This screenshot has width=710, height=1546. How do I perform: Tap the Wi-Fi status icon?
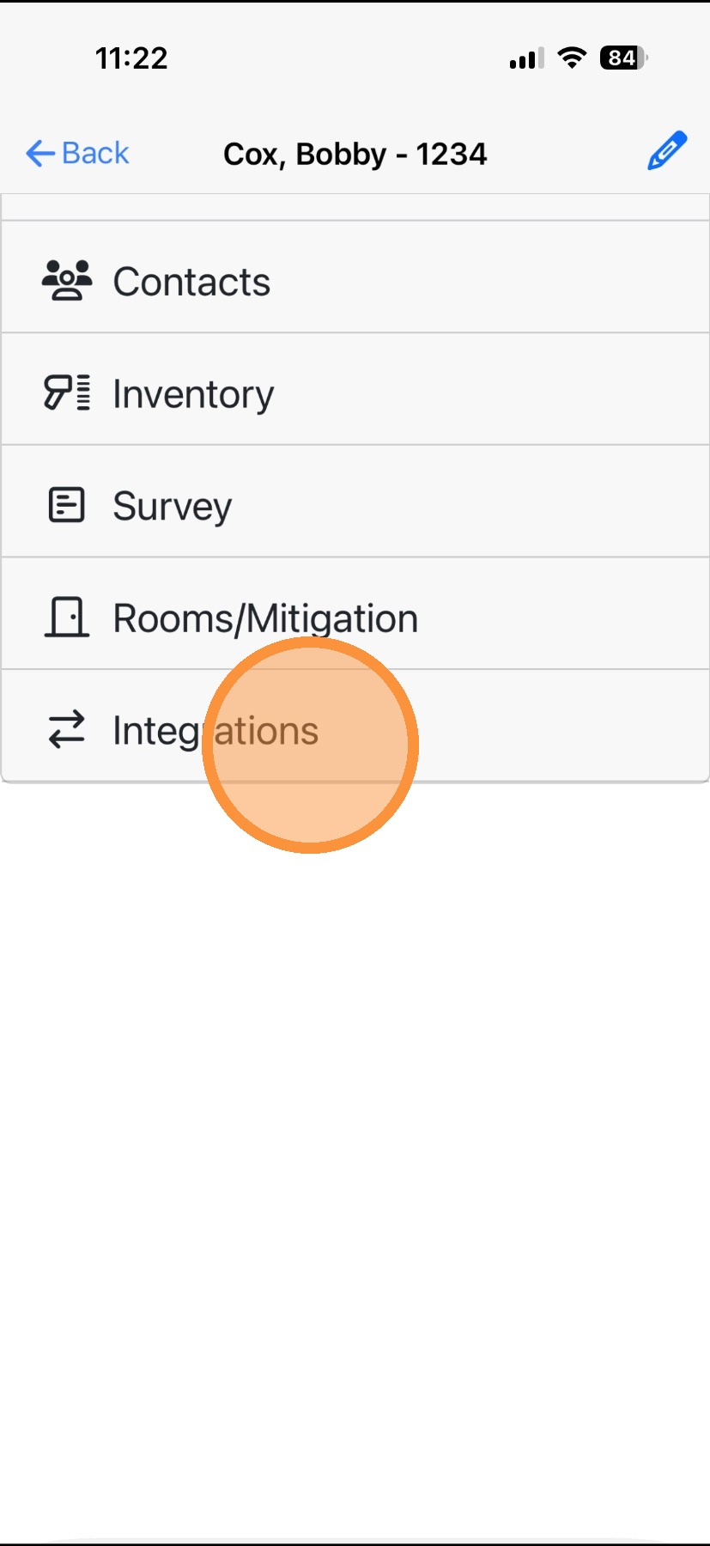[572, 58]
